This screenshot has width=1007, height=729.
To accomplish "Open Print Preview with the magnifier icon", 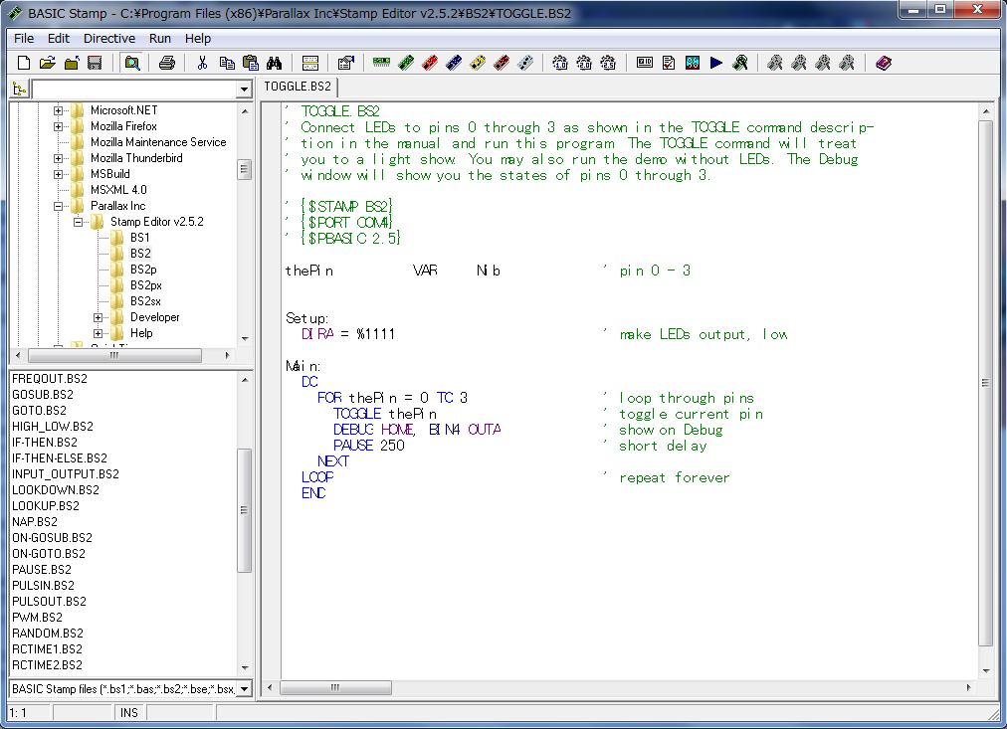I will pos(132,63).
